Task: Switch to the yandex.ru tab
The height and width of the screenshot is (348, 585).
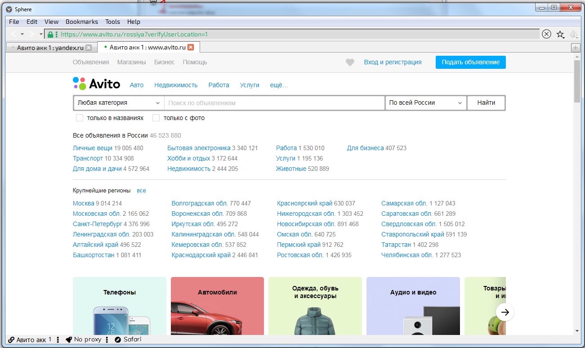Action: coord(49,48)
